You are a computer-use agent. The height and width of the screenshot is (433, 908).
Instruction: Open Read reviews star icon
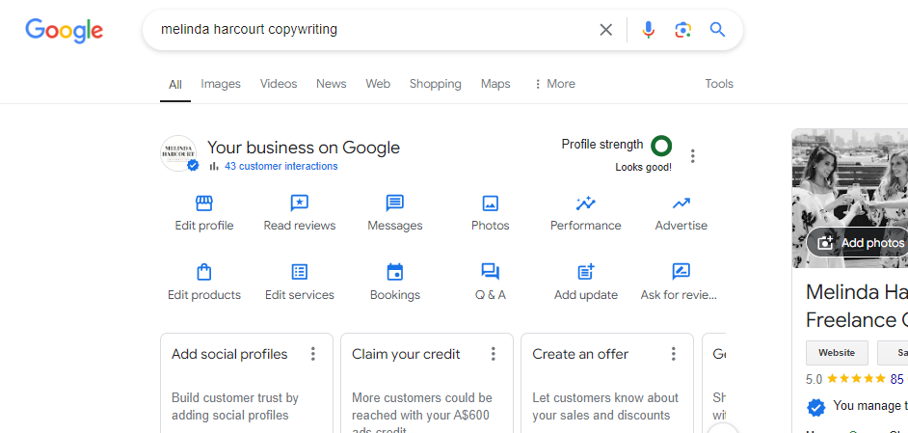tap(300, 203)
